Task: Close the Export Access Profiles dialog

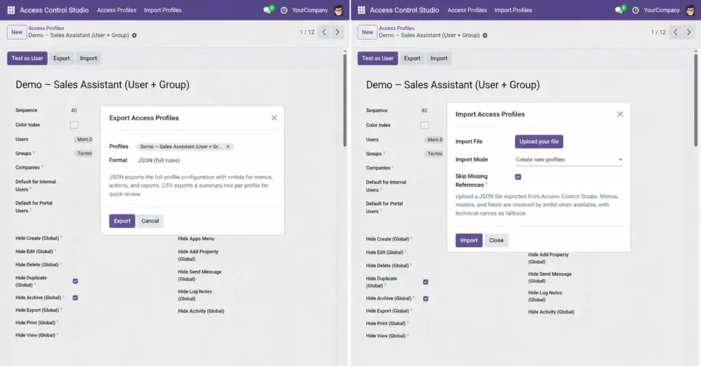Action: [274, 118]
